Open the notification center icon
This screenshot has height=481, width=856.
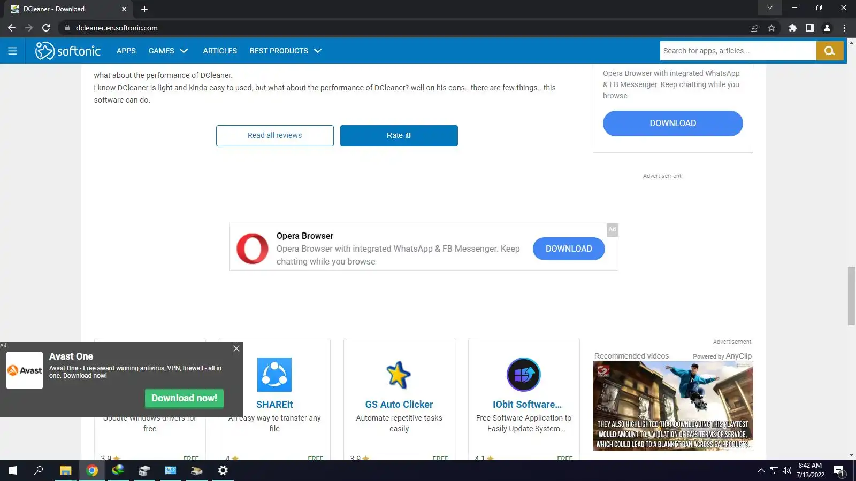click(x=839, y=471)
